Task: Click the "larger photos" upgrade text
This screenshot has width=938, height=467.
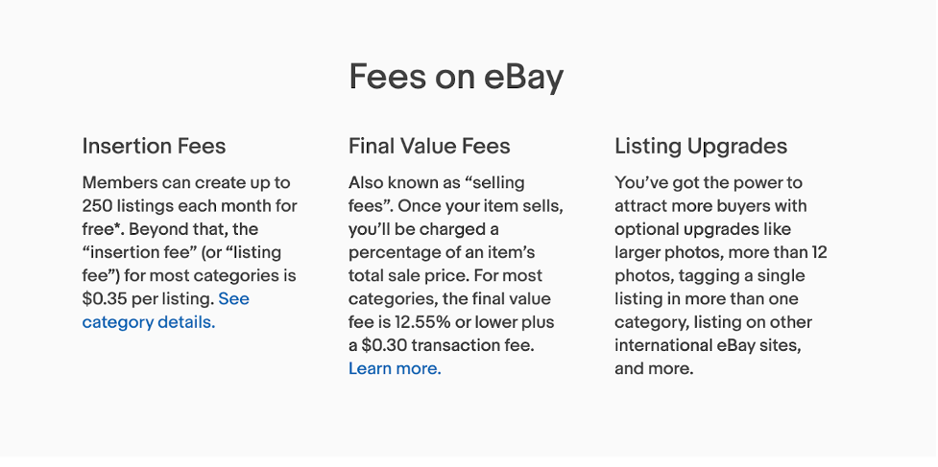Action: [x=664, y=252]
